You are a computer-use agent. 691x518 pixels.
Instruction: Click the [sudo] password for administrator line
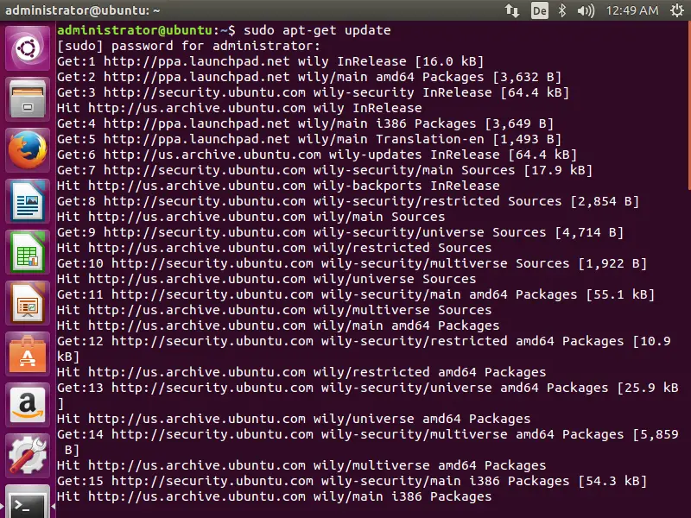point(188,46)
